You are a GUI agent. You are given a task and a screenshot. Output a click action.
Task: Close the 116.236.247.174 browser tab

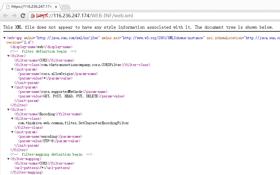[x=56, y=7]
